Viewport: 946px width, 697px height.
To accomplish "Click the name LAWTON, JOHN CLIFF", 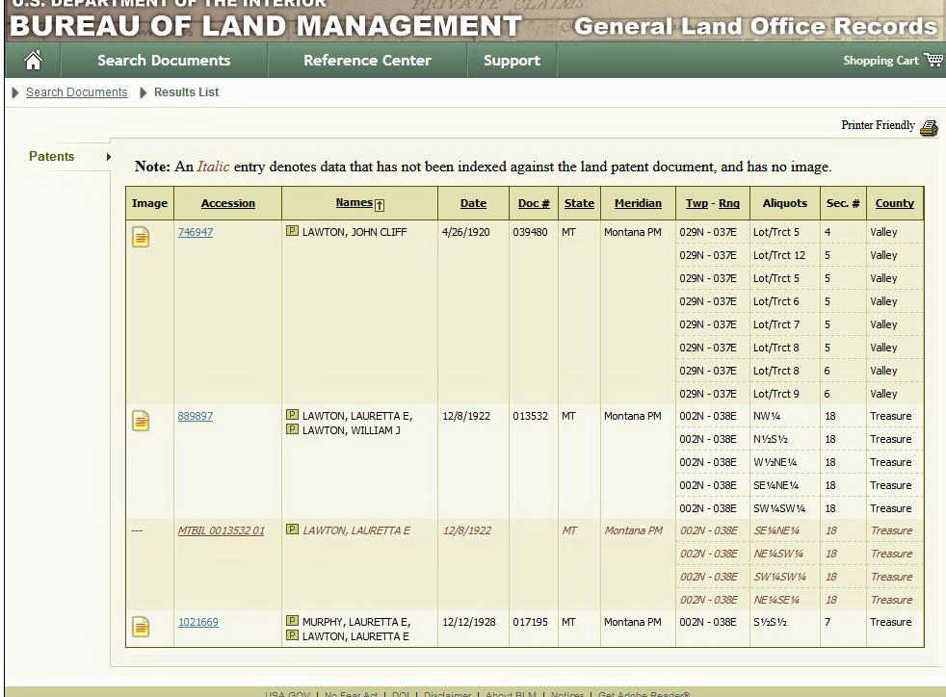I will tap(355, 232).
